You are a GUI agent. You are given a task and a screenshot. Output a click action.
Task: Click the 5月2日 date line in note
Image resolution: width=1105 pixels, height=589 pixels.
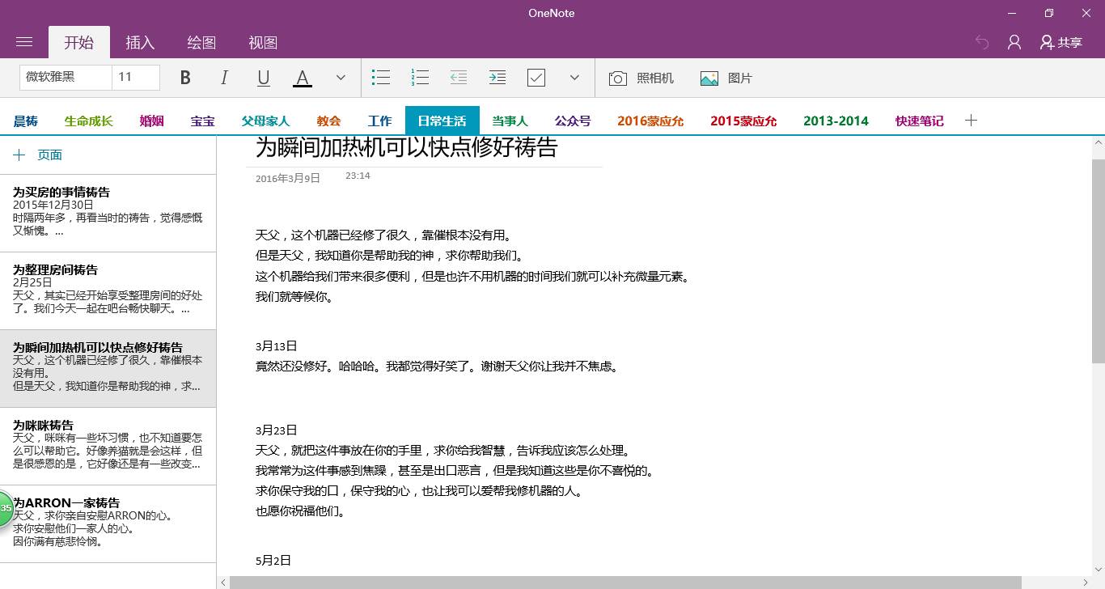click(x=273, y=560)
